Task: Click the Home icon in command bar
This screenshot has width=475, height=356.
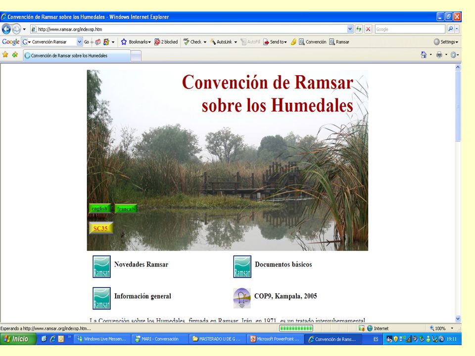Action: point(424,55)
